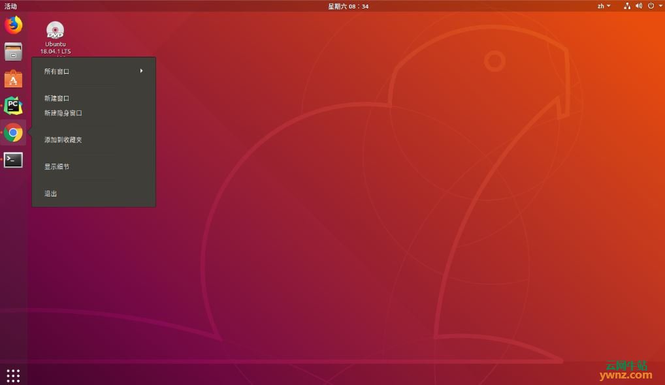Click 添加到收藏夹 in the Chrome menu
Image resolution: width=665 pixels, height=385 pixels.
click(x=93, y=140)
